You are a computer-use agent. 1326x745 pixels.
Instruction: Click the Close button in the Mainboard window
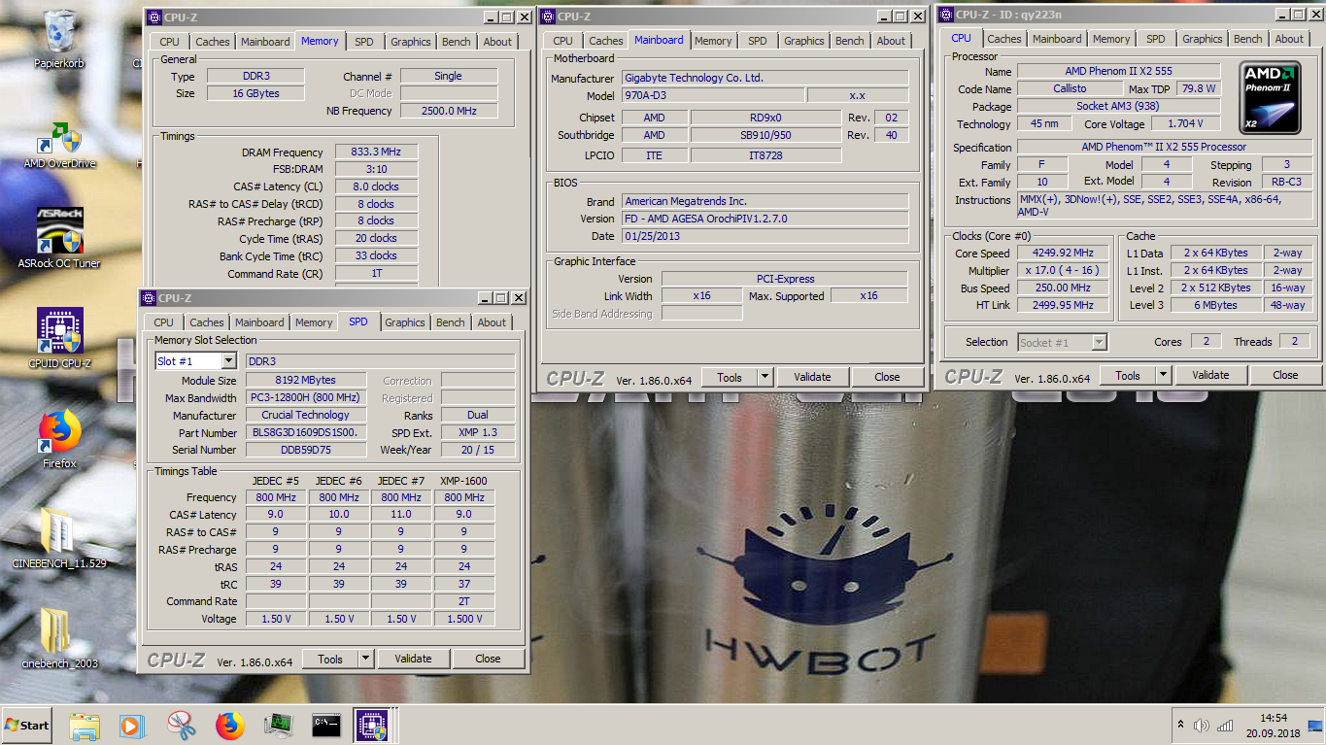coord(887,377)
